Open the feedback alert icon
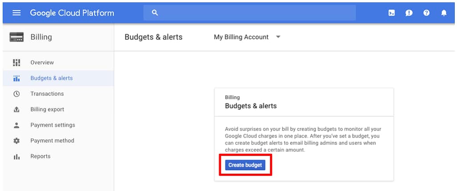 pos(409,13)
